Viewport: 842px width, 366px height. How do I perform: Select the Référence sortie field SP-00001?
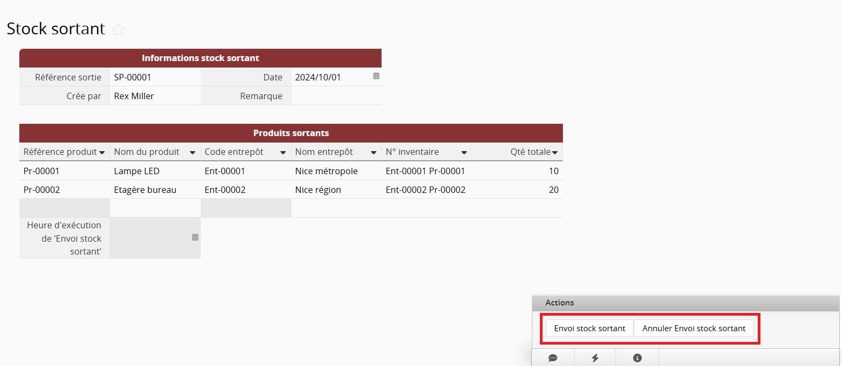[155, 77]
